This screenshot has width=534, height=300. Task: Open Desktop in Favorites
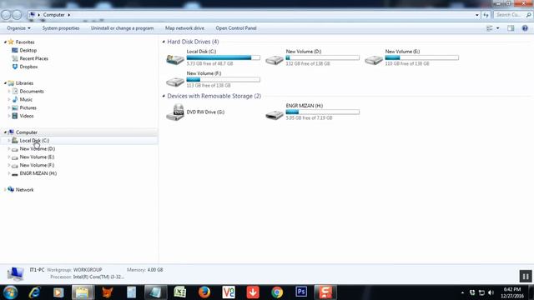pos(28,50)
